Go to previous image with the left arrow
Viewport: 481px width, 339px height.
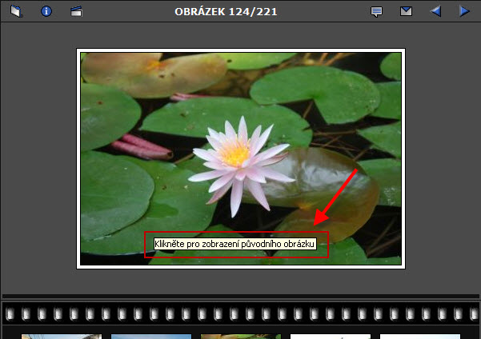coord(435,11)
